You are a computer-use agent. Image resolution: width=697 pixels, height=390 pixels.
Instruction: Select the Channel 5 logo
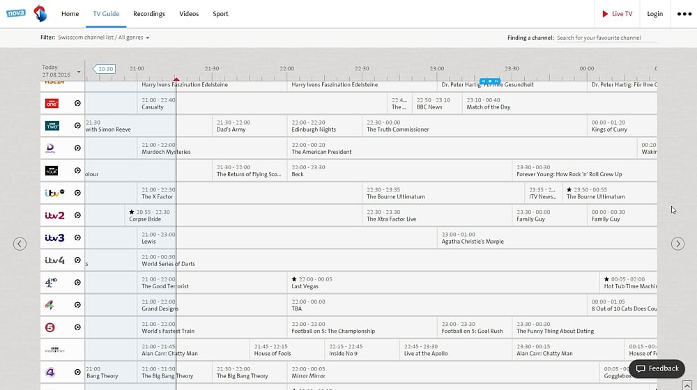coord(49,327)
